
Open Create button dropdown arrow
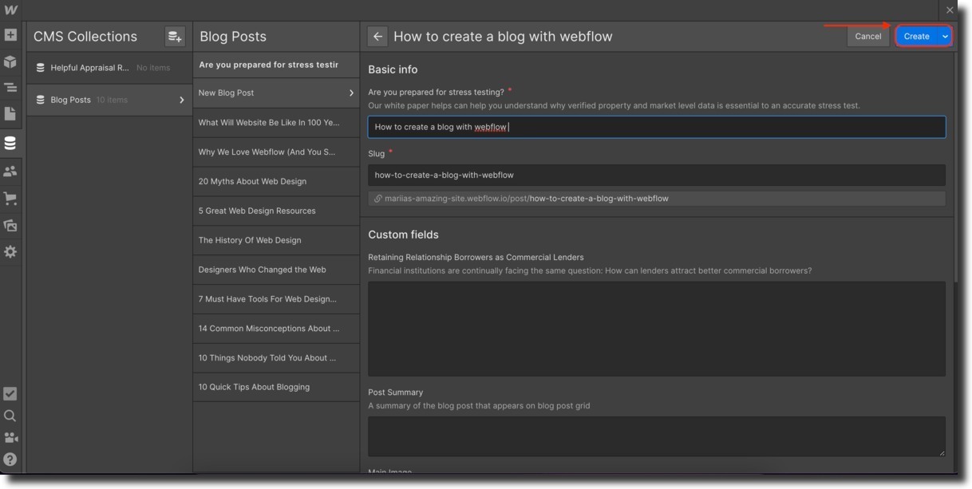tap(945, 36)
